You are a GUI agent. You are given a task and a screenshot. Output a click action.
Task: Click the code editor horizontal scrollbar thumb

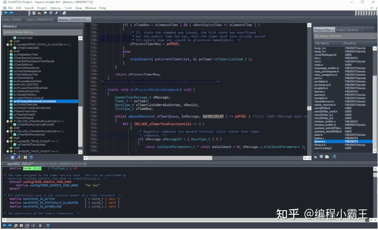click(x=150, y=158)
